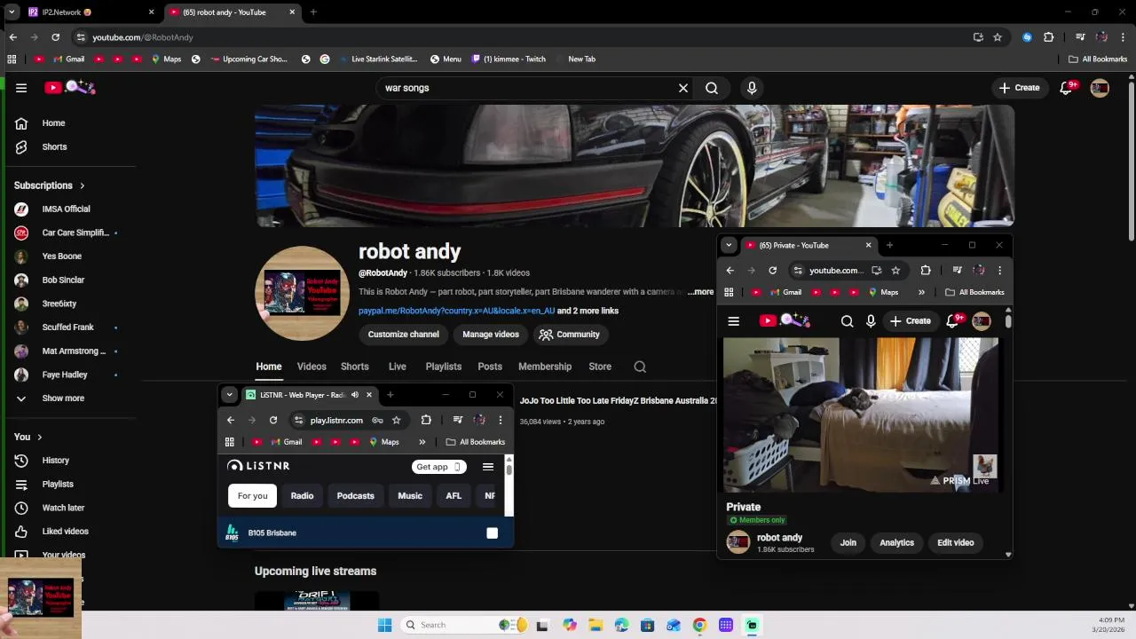Click Get app button in LiSTNR

(x=438, y=467)
